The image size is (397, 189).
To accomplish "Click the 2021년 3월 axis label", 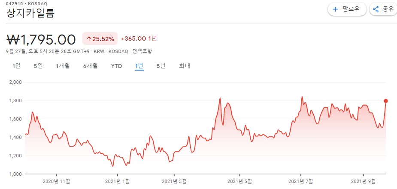I will [x=174, y=181].
